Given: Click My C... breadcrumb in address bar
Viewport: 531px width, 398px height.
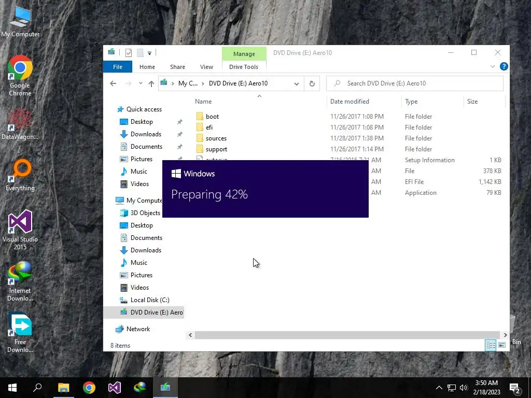Looking at the screenshot, I should click(x=188, y=83).
